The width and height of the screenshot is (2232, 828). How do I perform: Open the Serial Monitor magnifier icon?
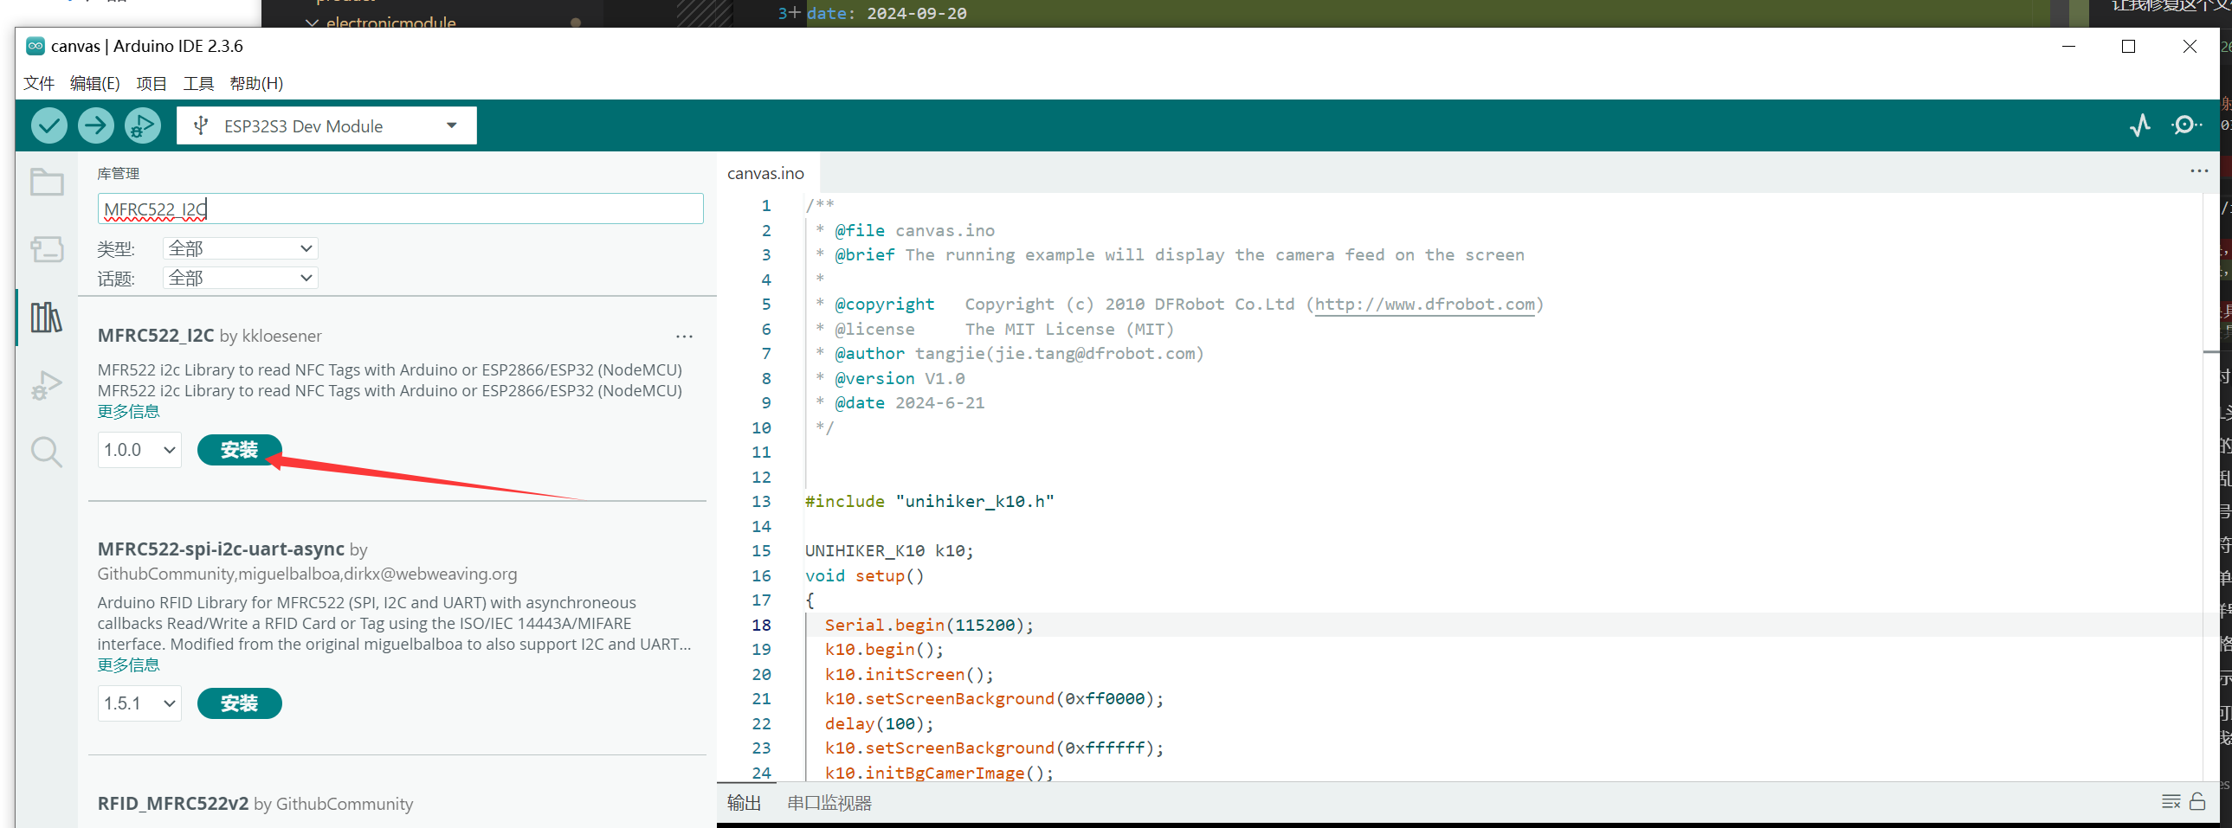pyautogui.click(x=2186, y=126)
